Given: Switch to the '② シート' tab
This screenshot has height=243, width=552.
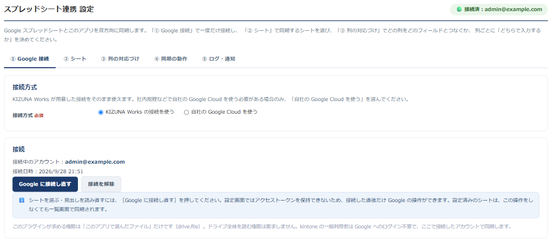Looking at the screenshot, I should click(75, 59).
